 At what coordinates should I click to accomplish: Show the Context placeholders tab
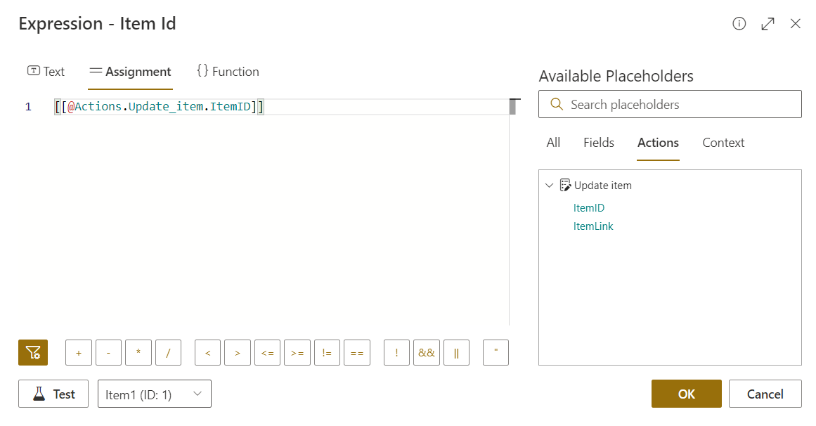pos(723,143)
